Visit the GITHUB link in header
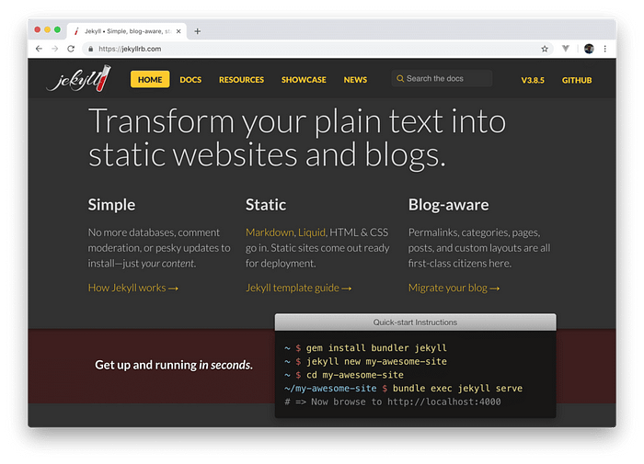The image size is (644, 464). (x=577, y=81)
